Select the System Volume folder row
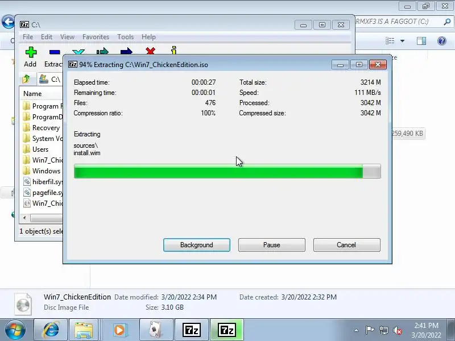The height and width of the screenshot is (341, 455). (42, 139)
